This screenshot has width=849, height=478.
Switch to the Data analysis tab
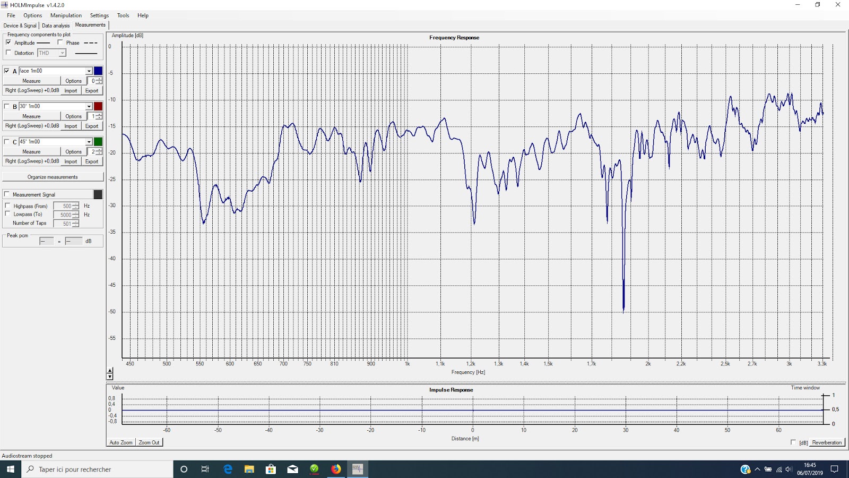(56, 25)
